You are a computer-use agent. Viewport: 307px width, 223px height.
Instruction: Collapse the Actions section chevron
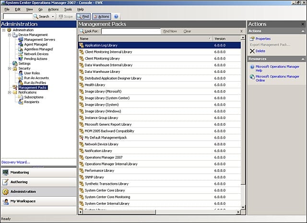pos(303,31)
